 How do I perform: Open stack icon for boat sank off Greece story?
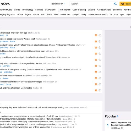(x=96, y=78)
